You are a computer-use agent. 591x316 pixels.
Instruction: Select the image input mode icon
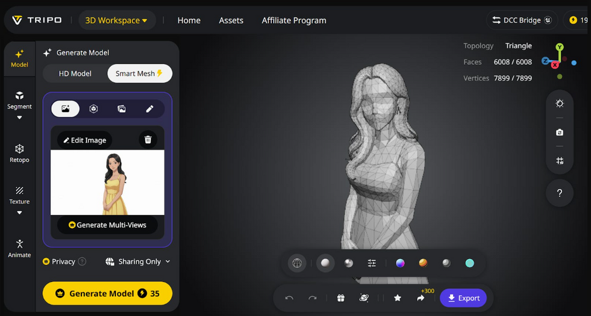65,109
